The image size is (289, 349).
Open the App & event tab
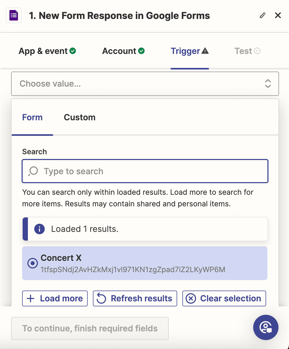(43, 51)
